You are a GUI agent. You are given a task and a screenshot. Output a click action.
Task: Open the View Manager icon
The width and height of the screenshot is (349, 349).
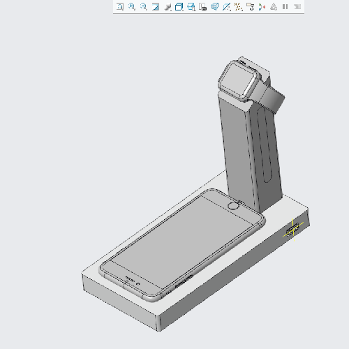click(x=202, y=7)
